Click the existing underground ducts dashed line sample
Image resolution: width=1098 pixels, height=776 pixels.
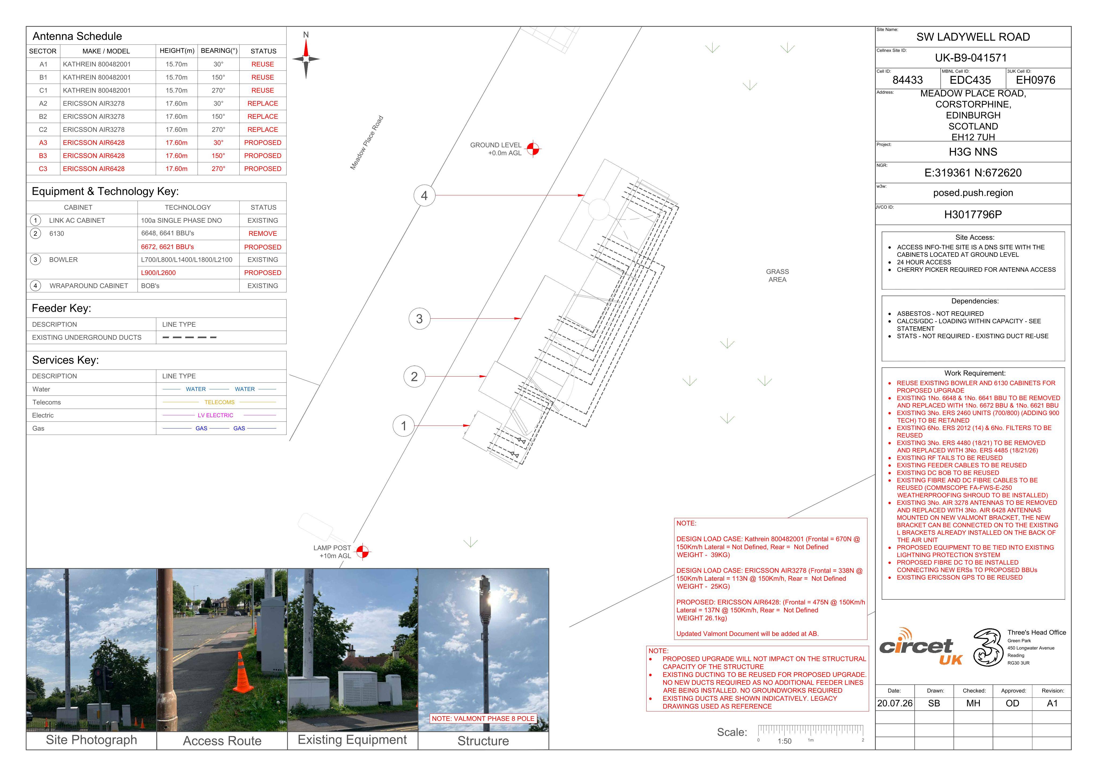pos(189,338)
